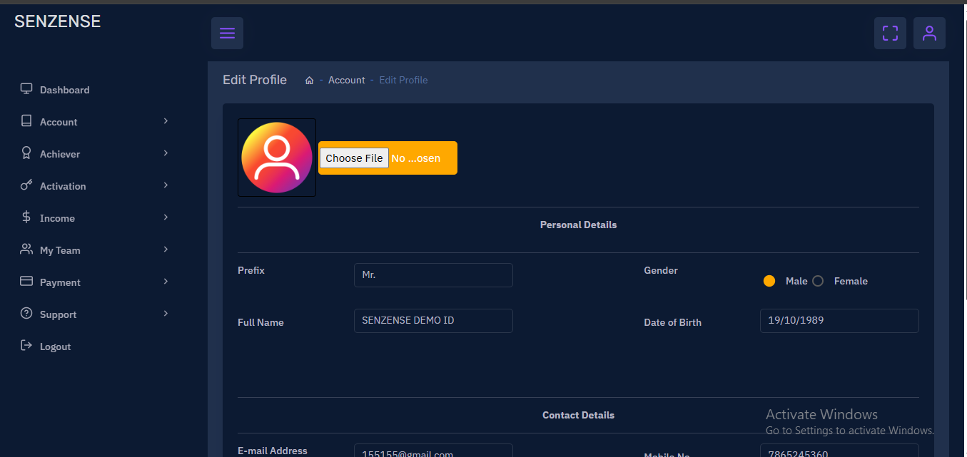
Task: Click the Activation key icon
Action: click(26, 185)
